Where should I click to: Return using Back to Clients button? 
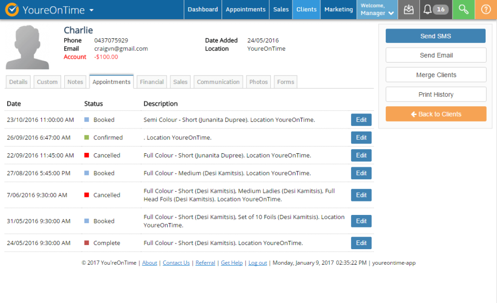(x=436, y=114)
